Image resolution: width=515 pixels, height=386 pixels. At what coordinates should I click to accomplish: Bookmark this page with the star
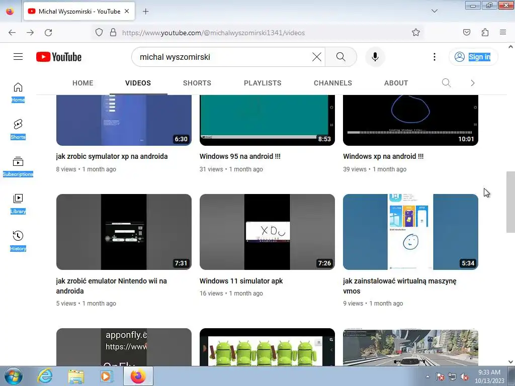[x=416, y=32]
